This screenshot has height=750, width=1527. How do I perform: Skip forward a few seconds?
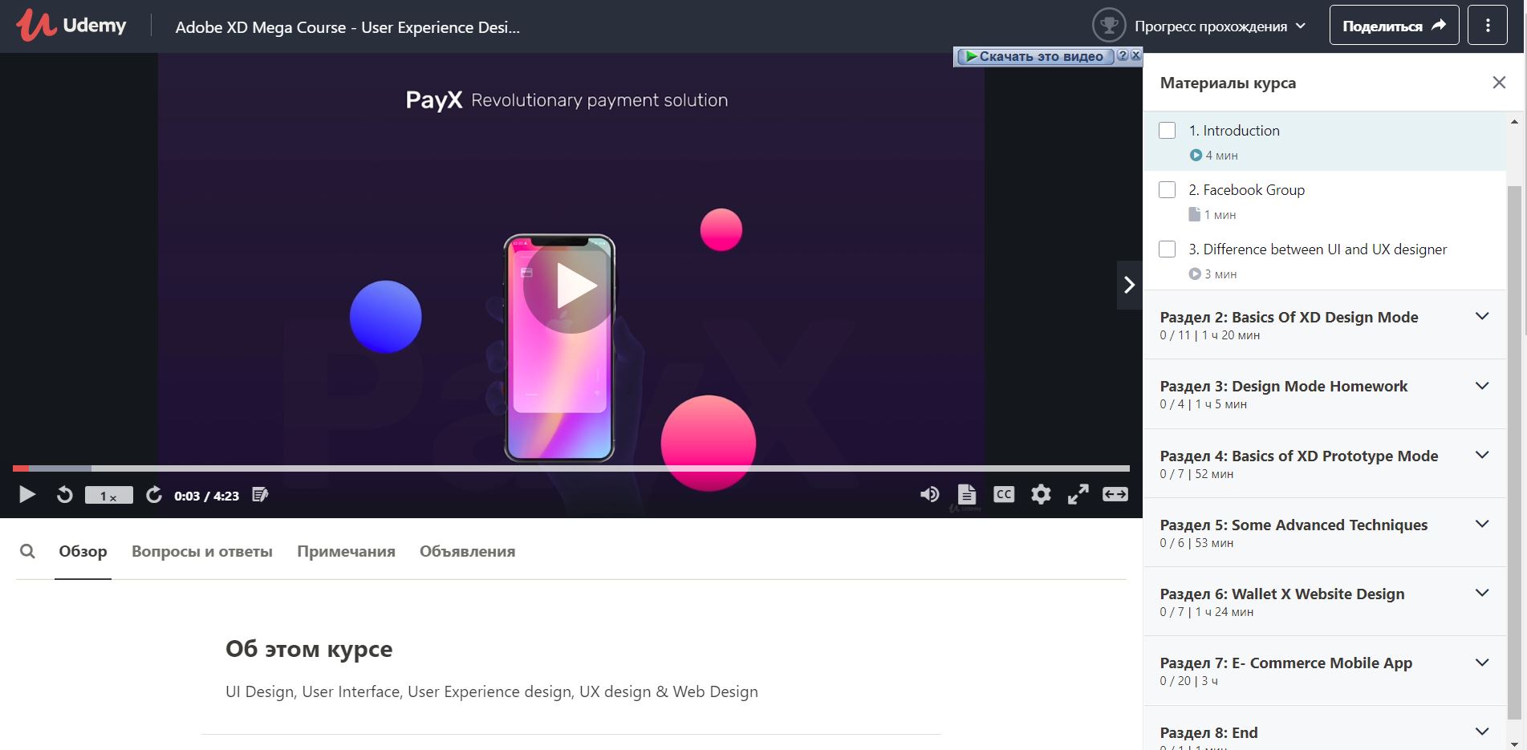click(154, 495)
